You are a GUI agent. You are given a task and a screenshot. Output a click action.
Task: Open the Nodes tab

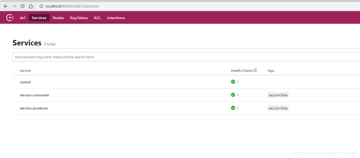pos(58,18)
